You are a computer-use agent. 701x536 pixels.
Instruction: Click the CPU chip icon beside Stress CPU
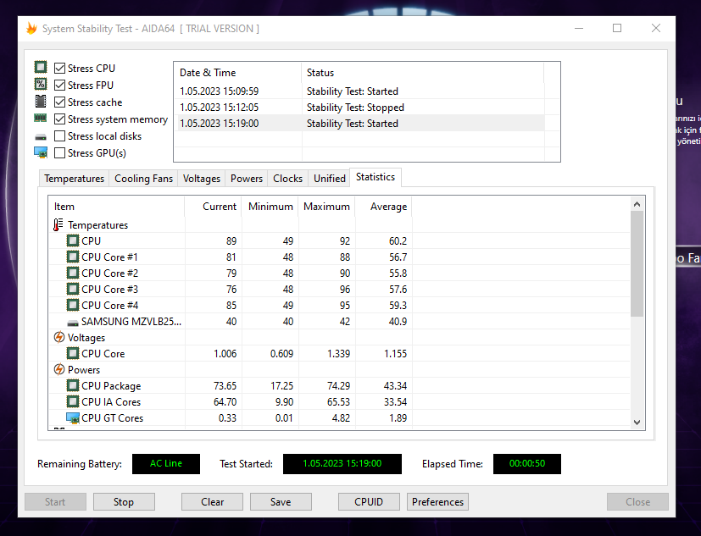(x=41, y=68)
